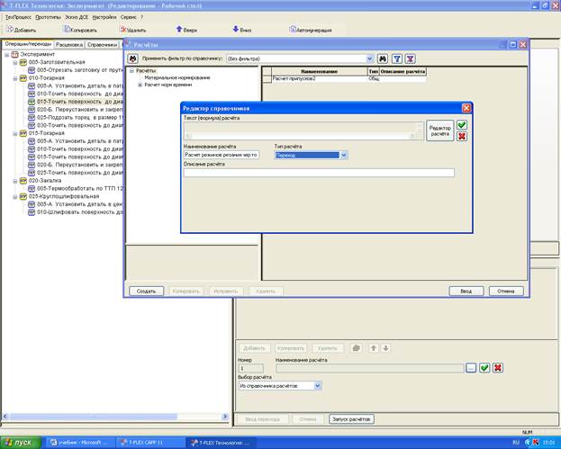Click the funnel filter icon in Расчёты
This screenshot has height=449, width=561.
coord(397,58)
